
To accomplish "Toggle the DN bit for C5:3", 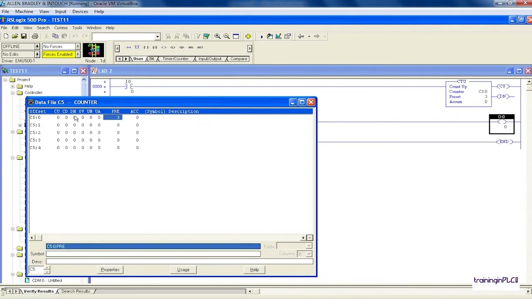I will [x=74, y=140].
